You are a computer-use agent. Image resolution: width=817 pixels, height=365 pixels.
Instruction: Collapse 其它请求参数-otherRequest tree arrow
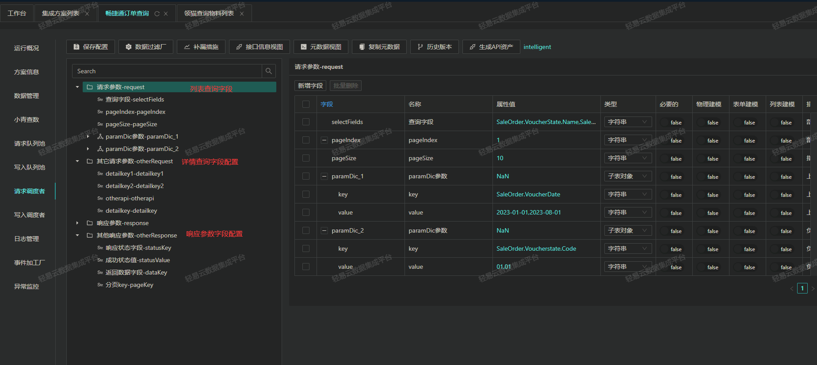click(77, 161)
